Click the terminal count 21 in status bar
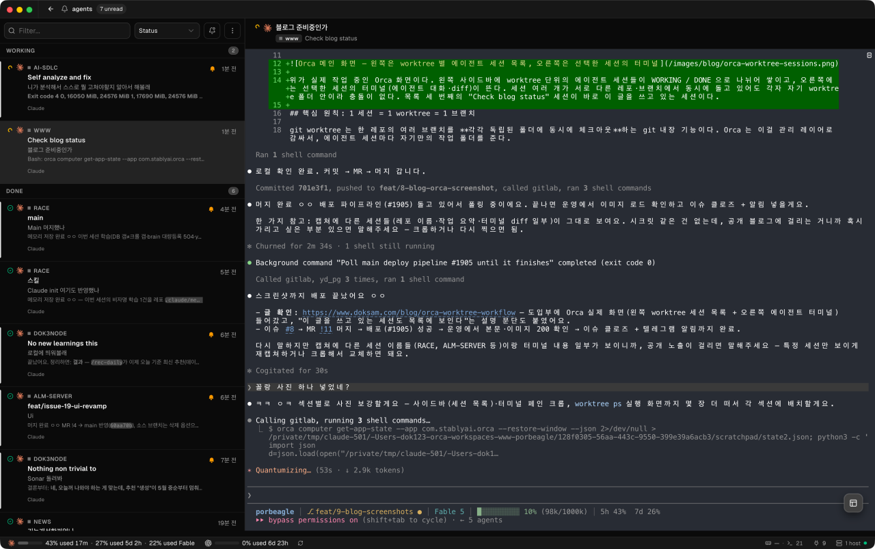 pyautogui.click(x=795, y=543)
